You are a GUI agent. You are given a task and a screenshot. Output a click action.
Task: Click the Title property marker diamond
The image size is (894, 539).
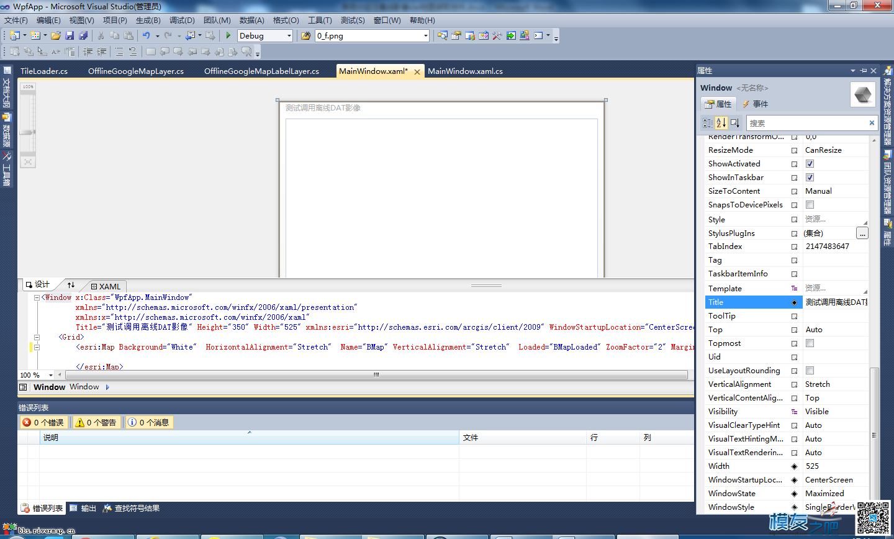794,302
